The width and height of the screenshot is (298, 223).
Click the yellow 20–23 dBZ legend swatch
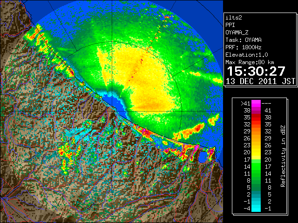click(x=256, y=152)
